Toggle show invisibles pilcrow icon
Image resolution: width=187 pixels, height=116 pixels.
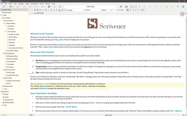(178, 7)
